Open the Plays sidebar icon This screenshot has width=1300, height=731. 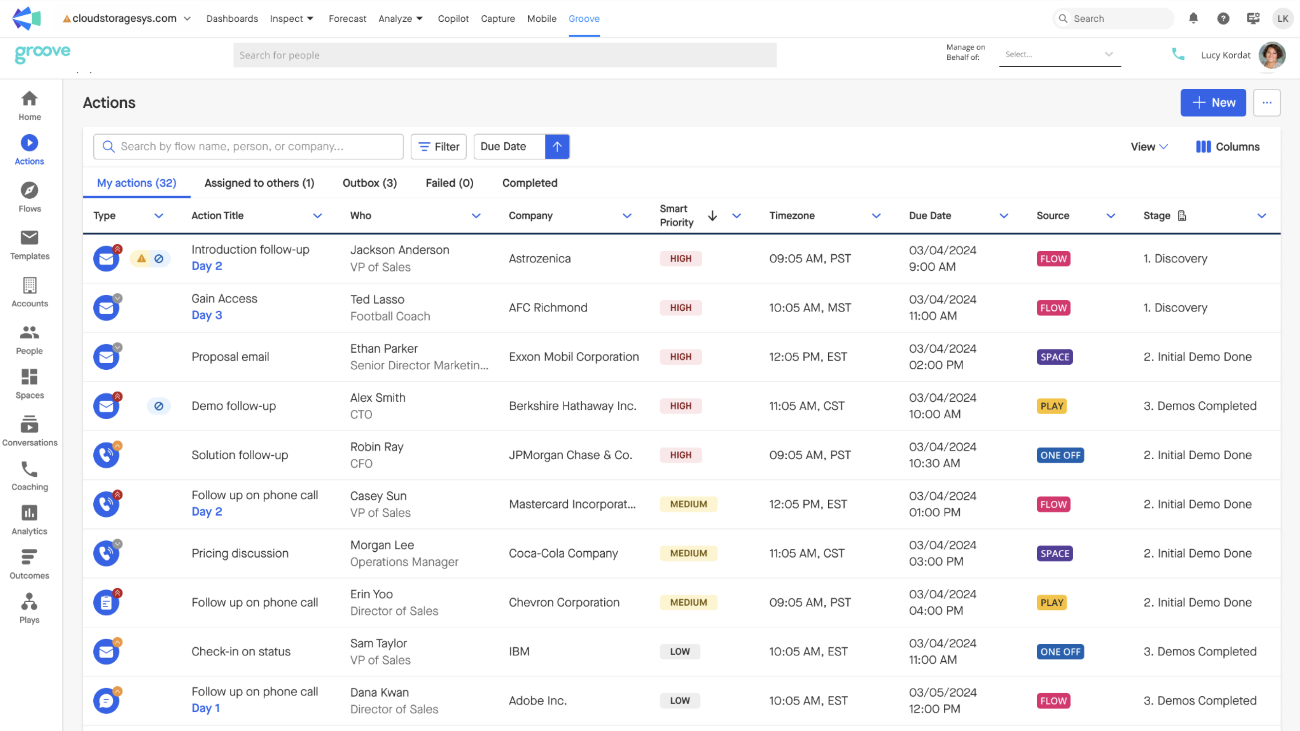point(29,608)
